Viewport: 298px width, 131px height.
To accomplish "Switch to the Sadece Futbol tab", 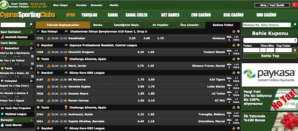I will 223,25.
